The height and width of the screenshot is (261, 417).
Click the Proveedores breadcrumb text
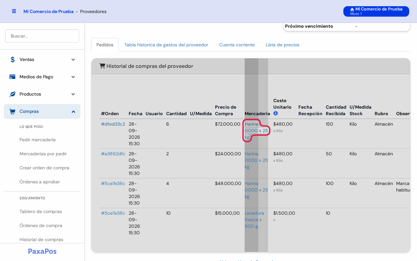93,11
